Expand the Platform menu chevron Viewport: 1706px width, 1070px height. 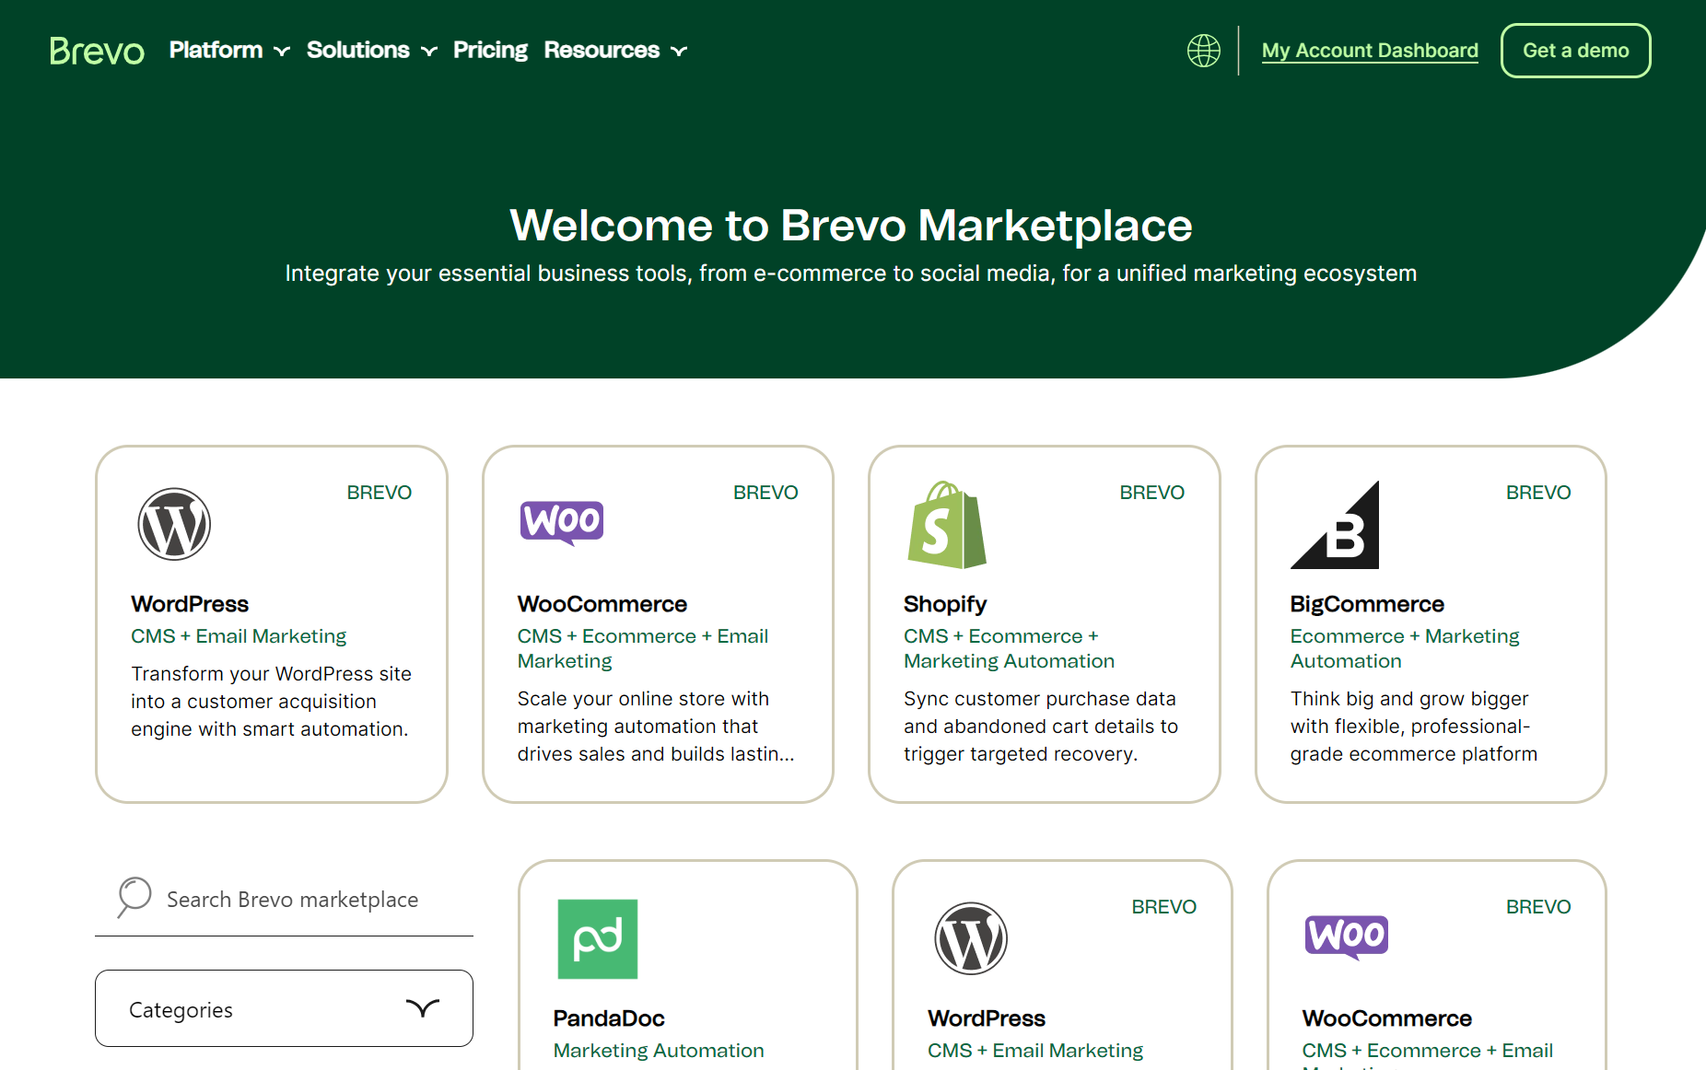(x=282, y=52)
